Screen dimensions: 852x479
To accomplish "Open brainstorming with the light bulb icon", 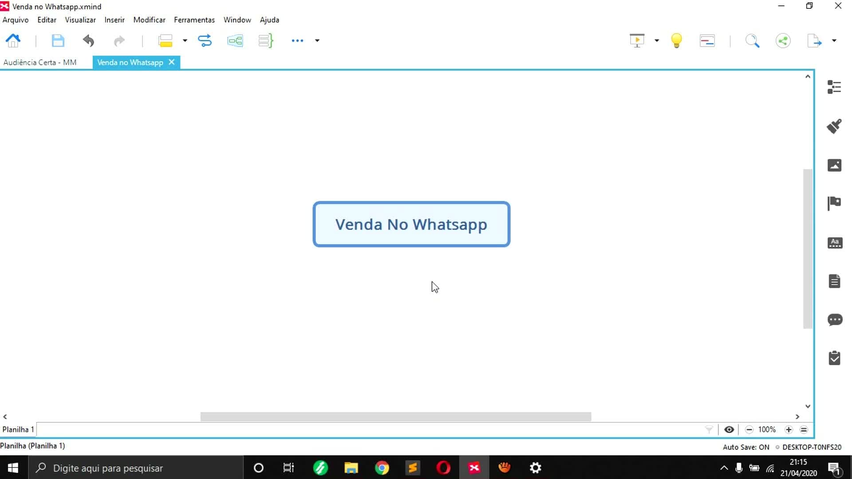I will [x=676, y=41].
